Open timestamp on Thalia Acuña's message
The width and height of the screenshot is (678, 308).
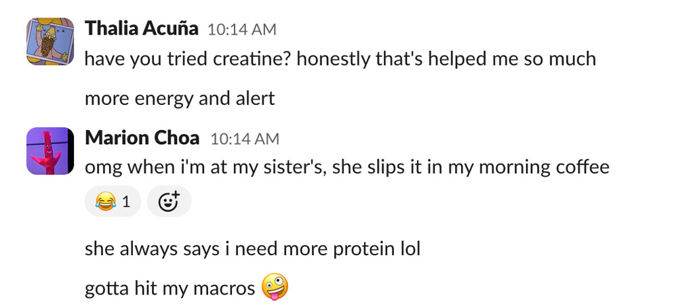point(241,30)
